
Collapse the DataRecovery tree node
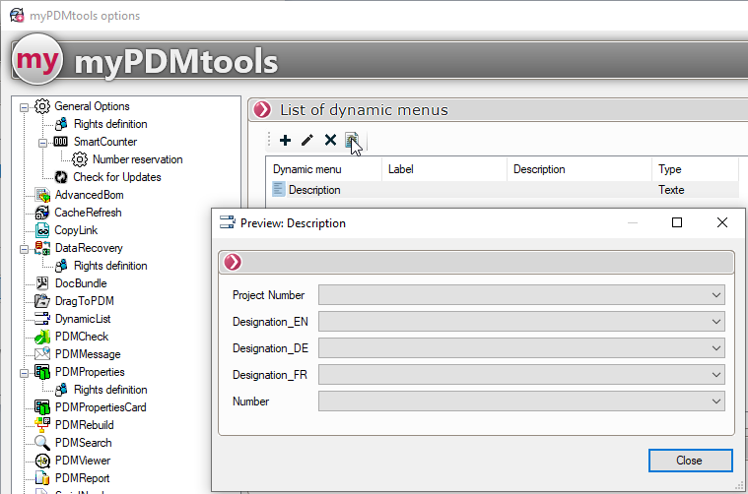point(25,248)
